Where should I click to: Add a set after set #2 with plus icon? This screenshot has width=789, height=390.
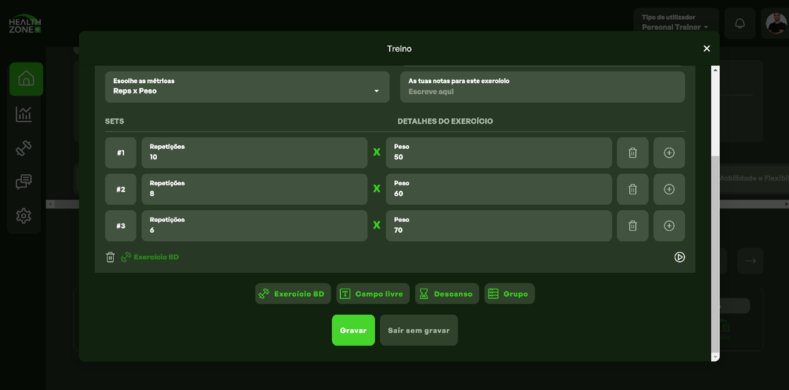669,190
